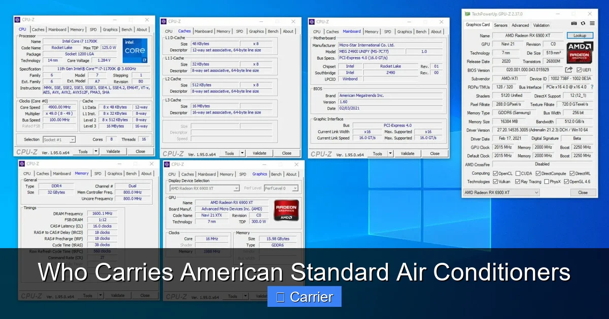609x319 pixels.
Task: Click Close in the Caches window
Action: [287, 153]
